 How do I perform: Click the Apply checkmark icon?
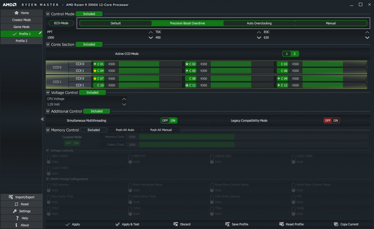coord(68,225)
